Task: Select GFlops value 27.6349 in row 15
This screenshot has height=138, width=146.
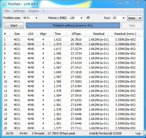Action: coord(76,105)
